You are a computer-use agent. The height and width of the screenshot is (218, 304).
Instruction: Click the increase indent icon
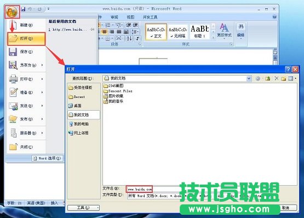point(135,25)
